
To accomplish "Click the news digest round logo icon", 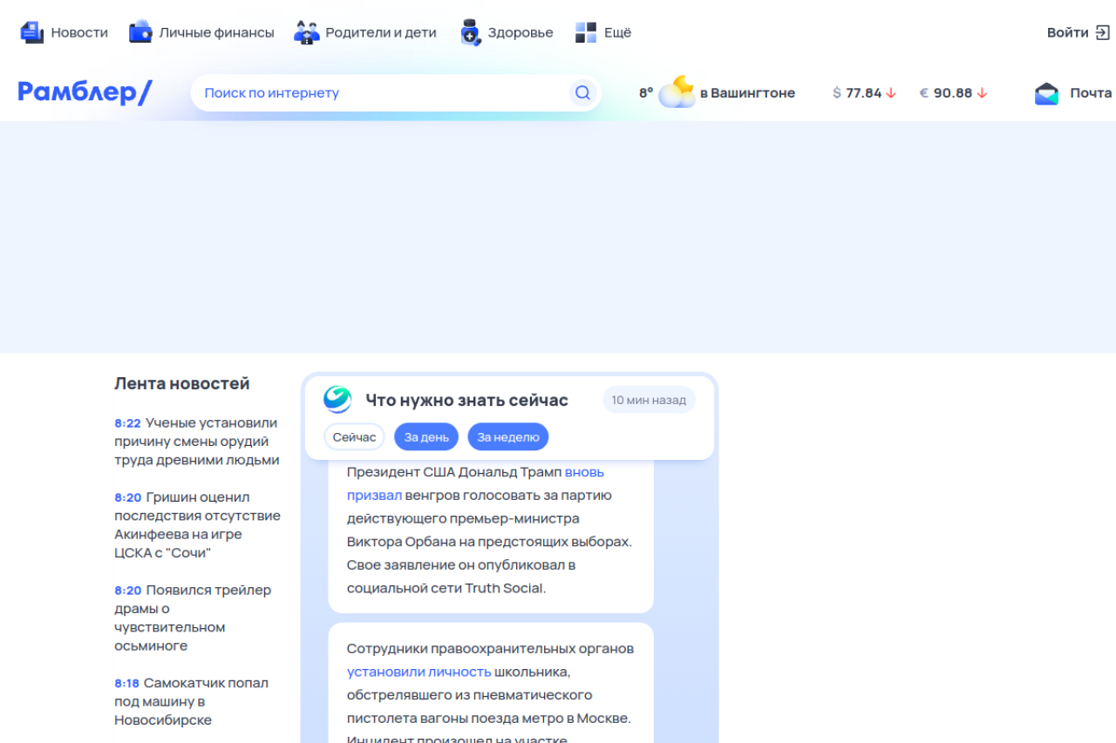I will click(337, 400).
